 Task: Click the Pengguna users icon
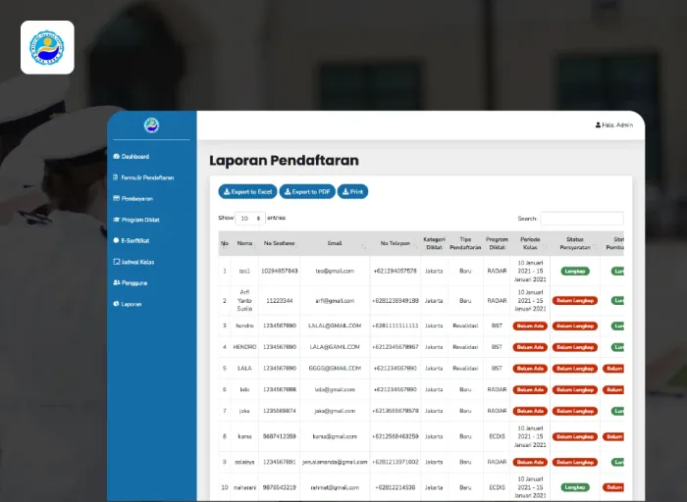117,282
